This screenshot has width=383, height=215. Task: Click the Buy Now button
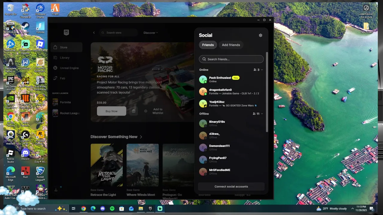click(112, 111)
